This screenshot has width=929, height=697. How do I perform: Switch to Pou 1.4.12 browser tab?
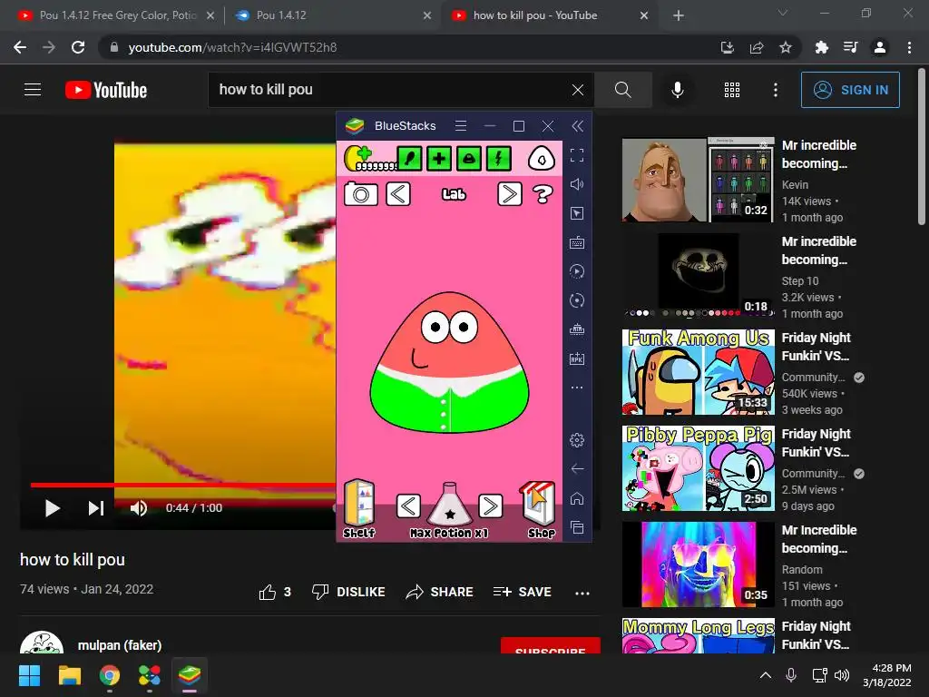point(332,15)
